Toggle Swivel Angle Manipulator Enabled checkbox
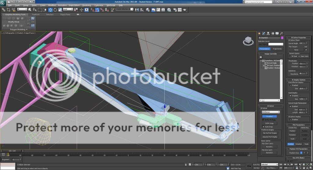Screen dimensions: 313x170 coord(290,106)
